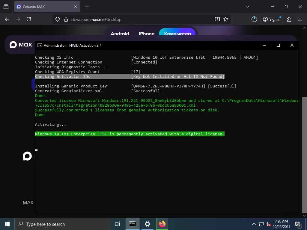
Task: Open Firefox application hamburger menu
Action: click(x=300, y=19)
